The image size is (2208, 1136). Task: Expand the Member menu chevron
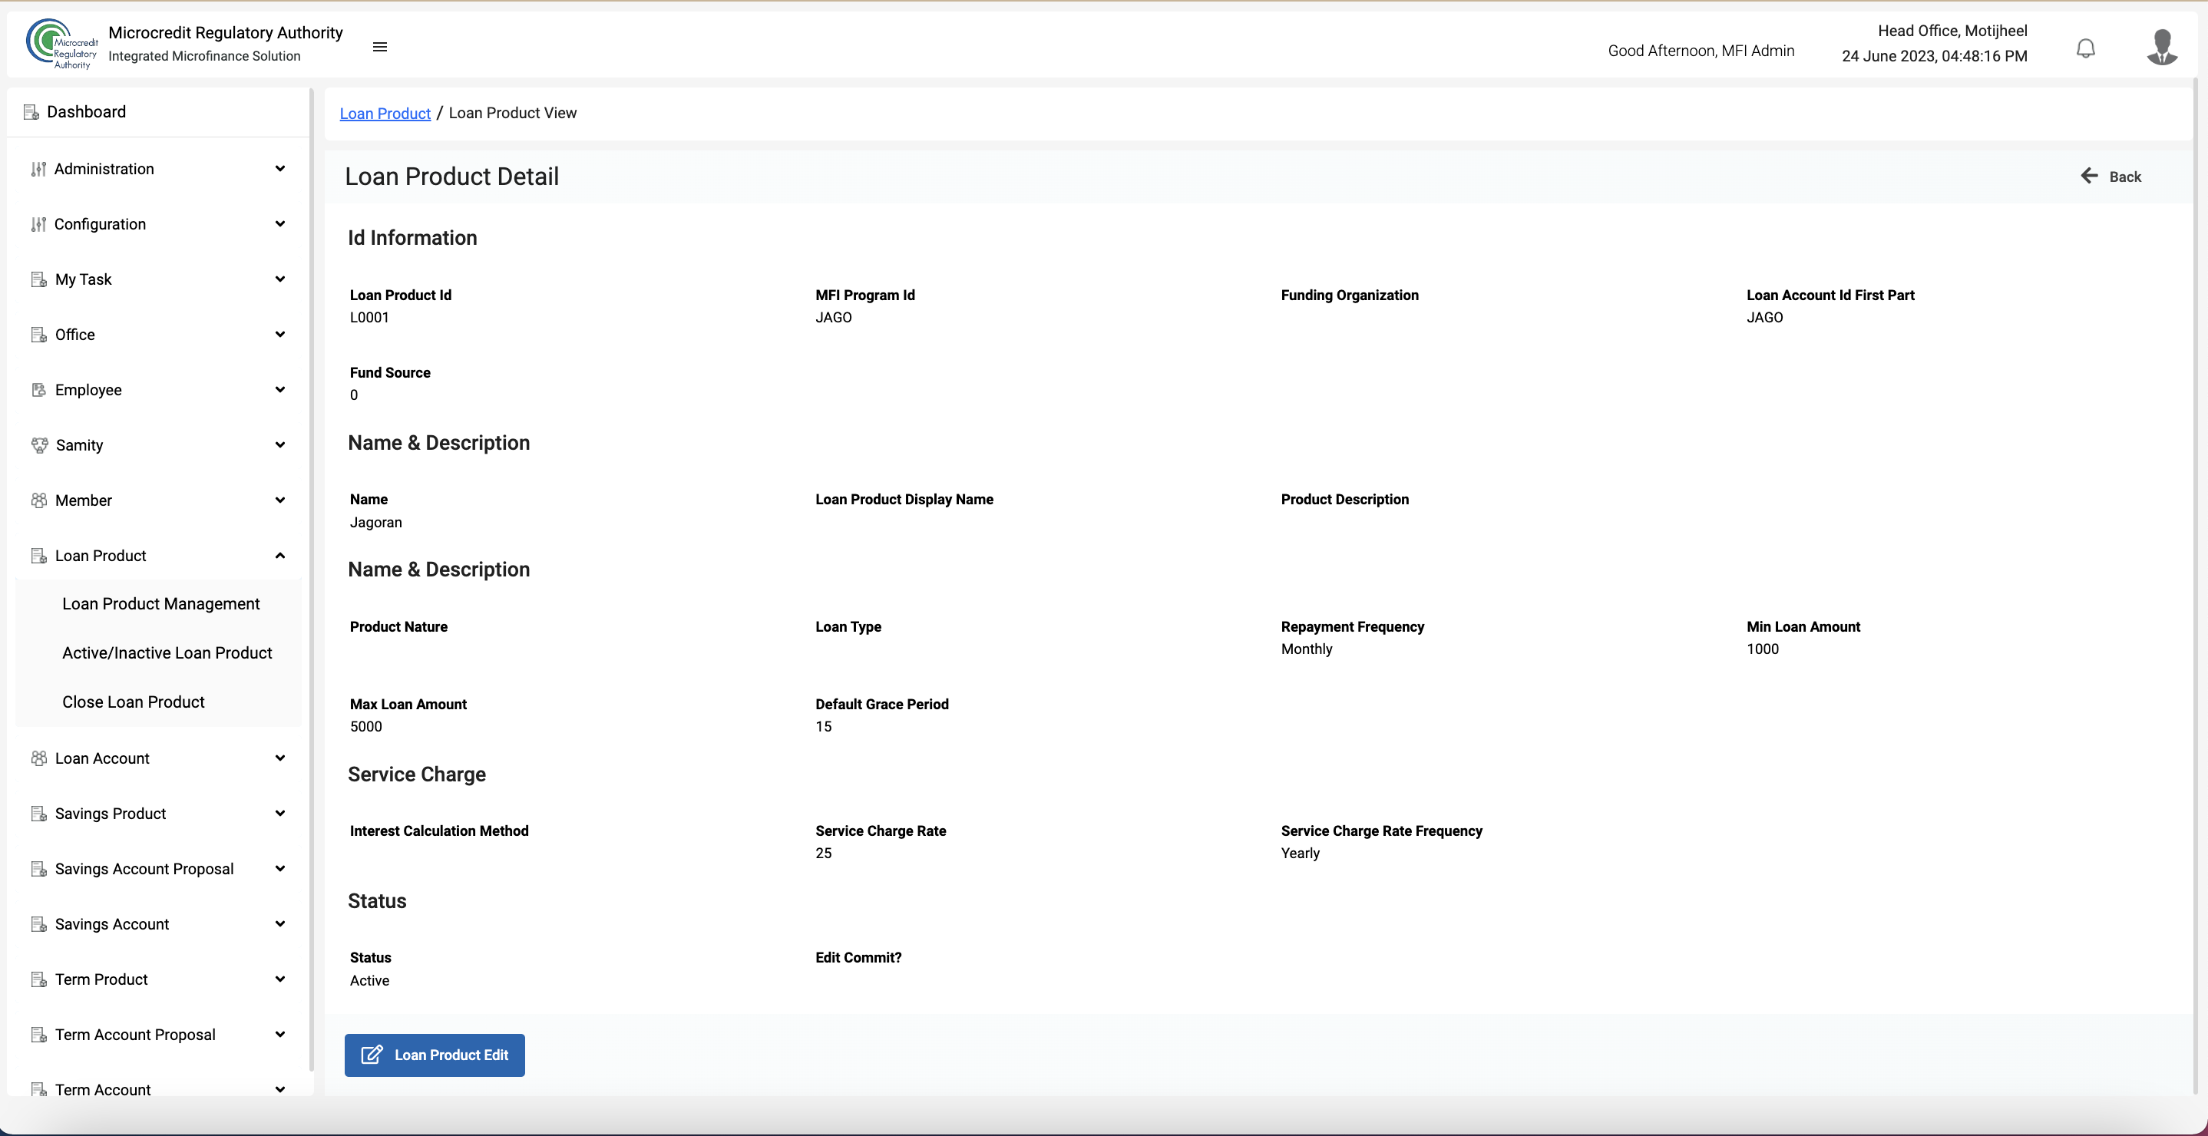coord(279,500)
